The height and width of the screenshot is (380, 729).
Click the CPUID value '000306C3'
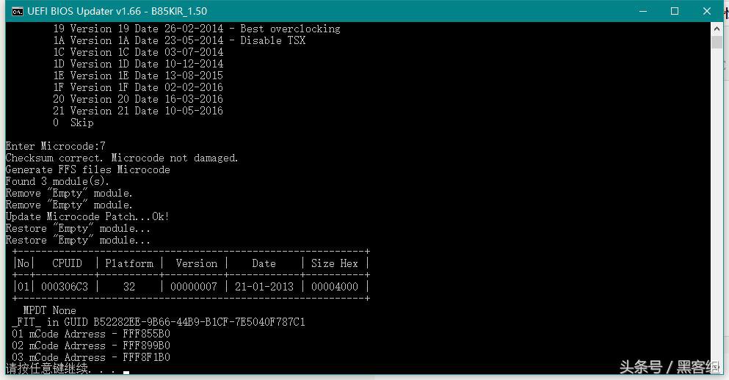coord(64,287)
